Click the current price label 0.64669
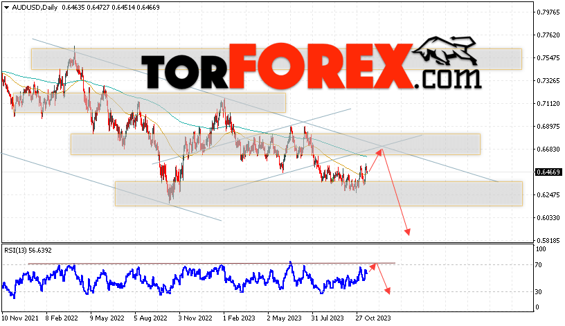Image resolution: width=565 pixels, height=326 pixels. coord(548,172)
